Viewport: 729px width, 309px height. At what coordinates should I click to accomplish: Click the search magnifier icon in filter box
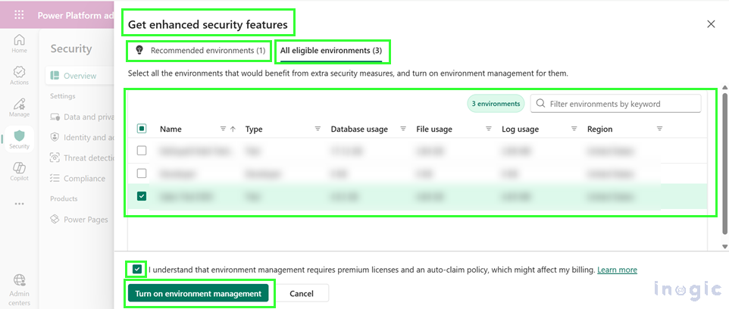[540, 104]
